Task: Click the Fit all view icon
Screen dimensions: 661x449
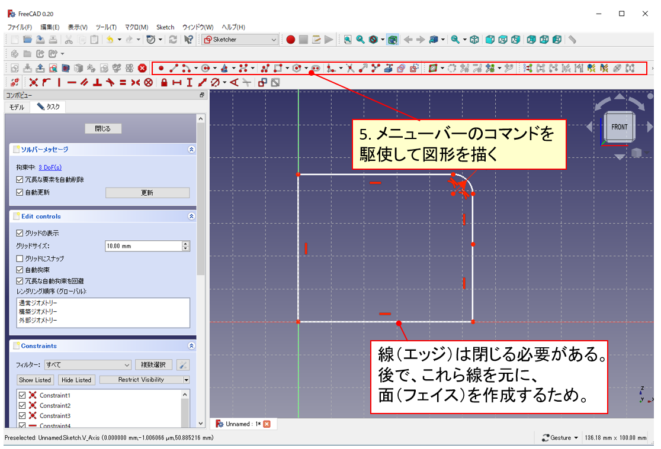Action: click(347, 40)
